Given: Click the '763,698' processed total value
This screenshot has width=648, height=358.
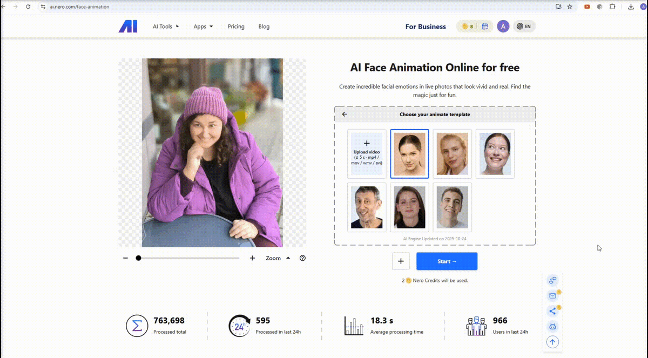Looking at the screenshot, I should [x=169, y=321].
